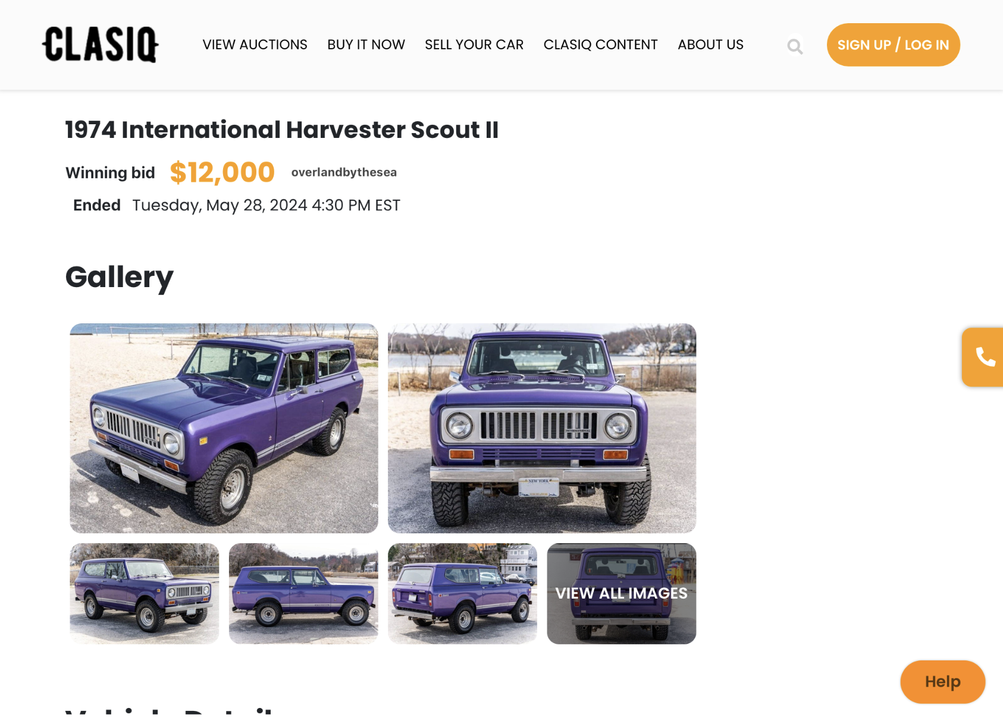Open Clasiq Content menu item
This screenshot has height=724, width=1003.
tap(600, 45)
